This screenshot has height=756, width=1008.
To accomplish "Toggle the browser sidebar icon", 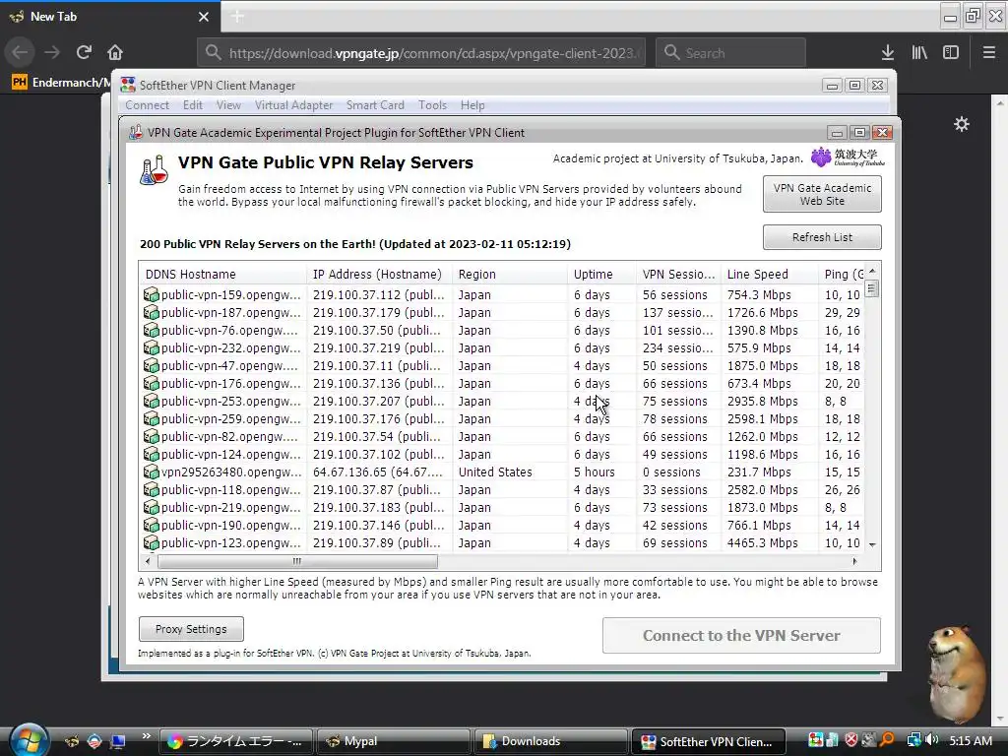I will coord(951,52).
